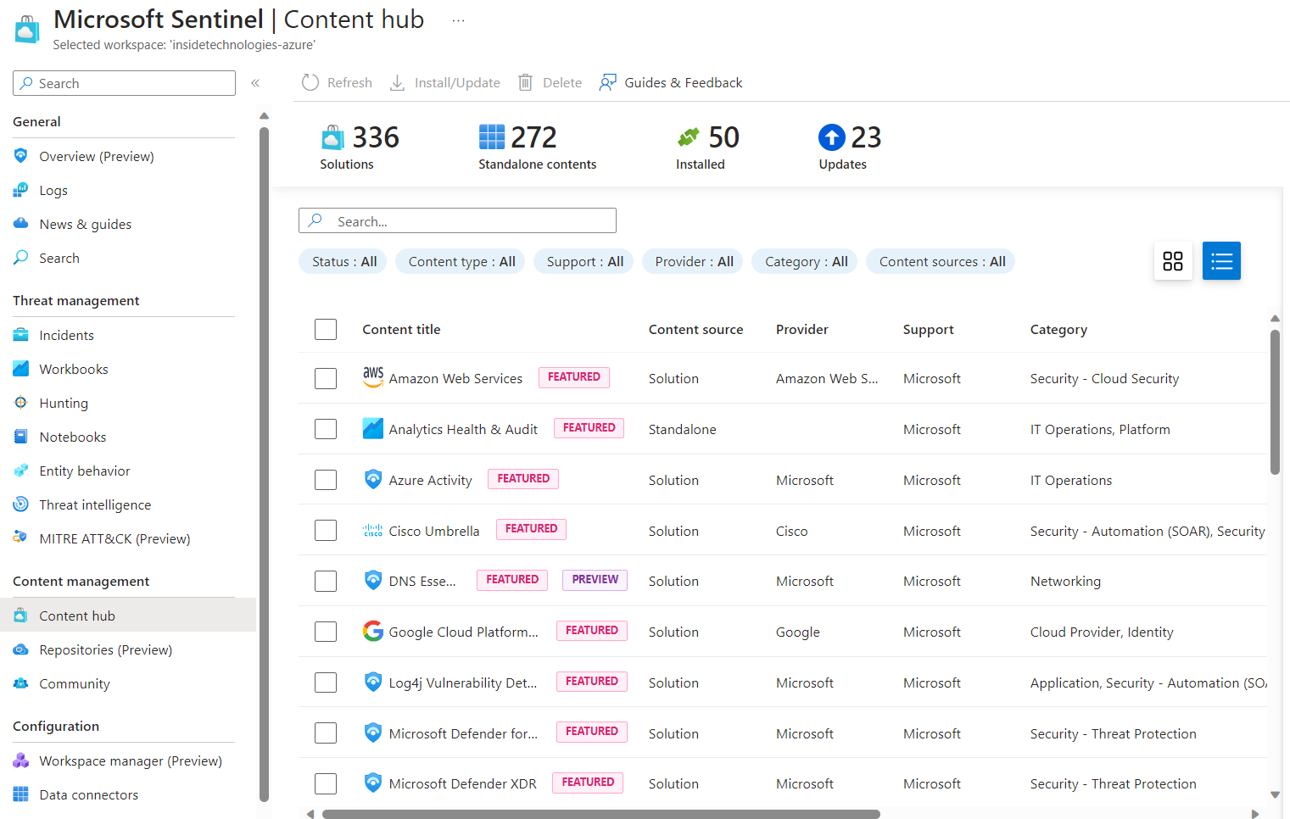Click the Repositories (Preview) cloud icon
The width and height of the screenshot is (1290, 819).
point(21,649)
